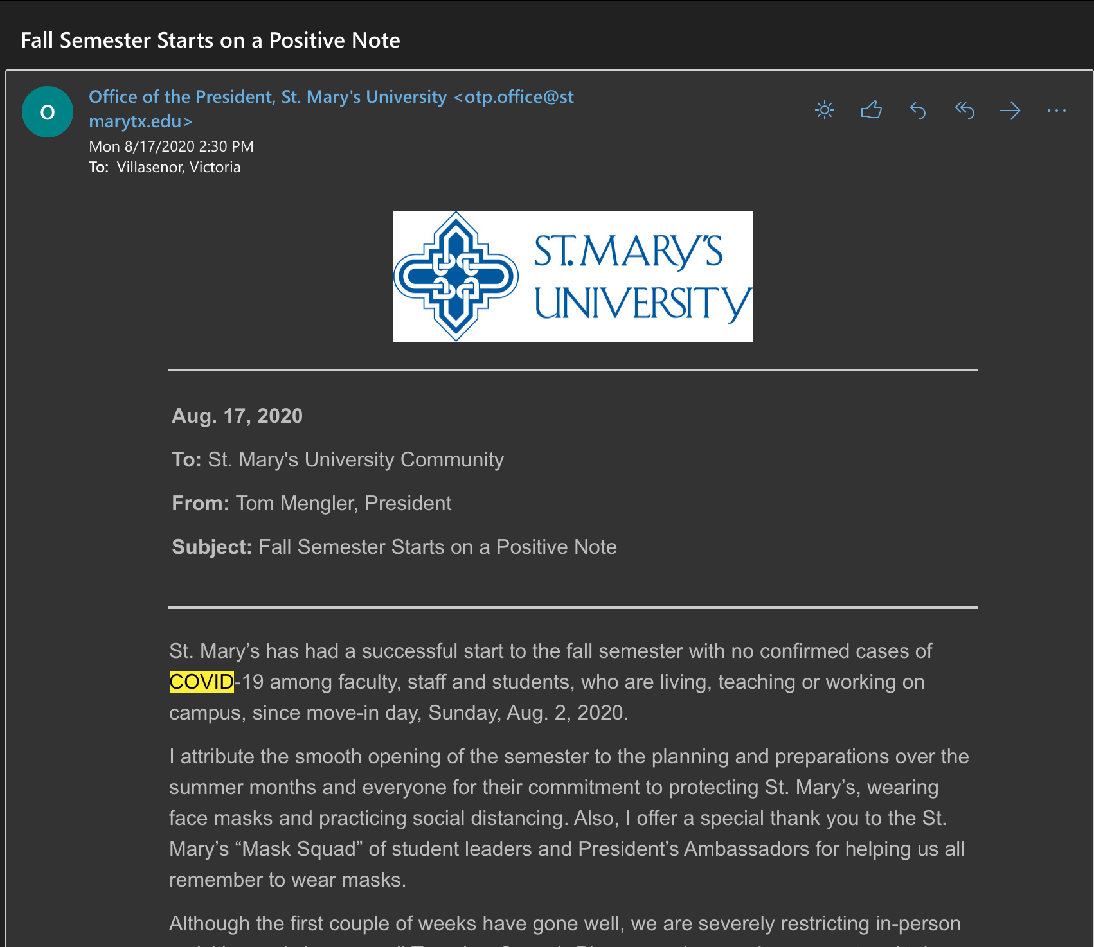Open the More actions ellipsis menu

(1056, 111)
